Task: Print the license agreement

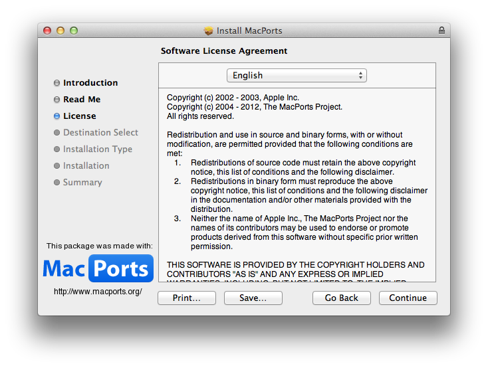Action: coord(187,298)
